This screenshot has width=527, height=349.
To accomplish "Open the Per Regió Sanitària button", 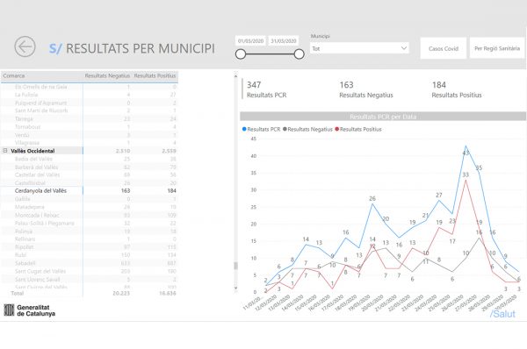I will point(497,48).
